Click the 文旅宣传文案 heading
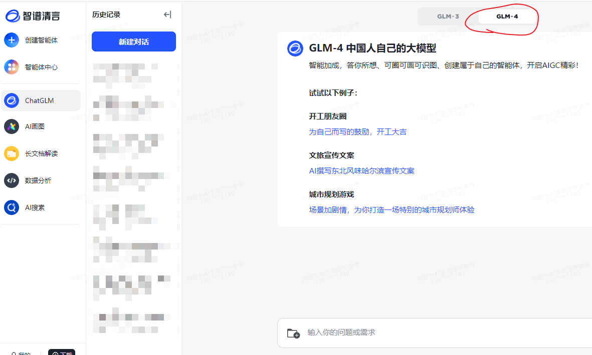592x355 pixels. 331,155
